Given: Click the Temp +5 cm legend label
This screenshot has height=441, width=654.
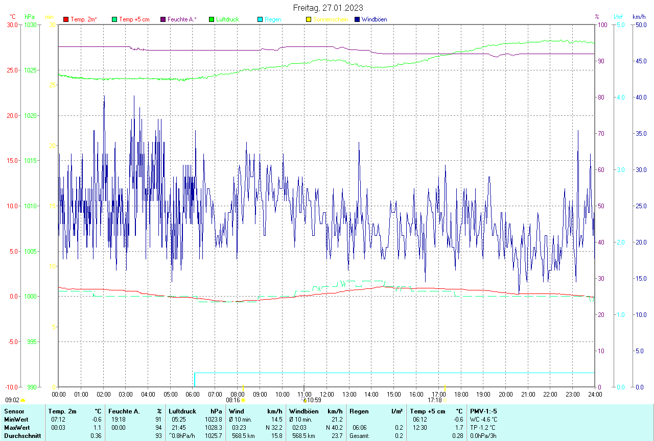Looking at the screenshot, I should point(134,19).
